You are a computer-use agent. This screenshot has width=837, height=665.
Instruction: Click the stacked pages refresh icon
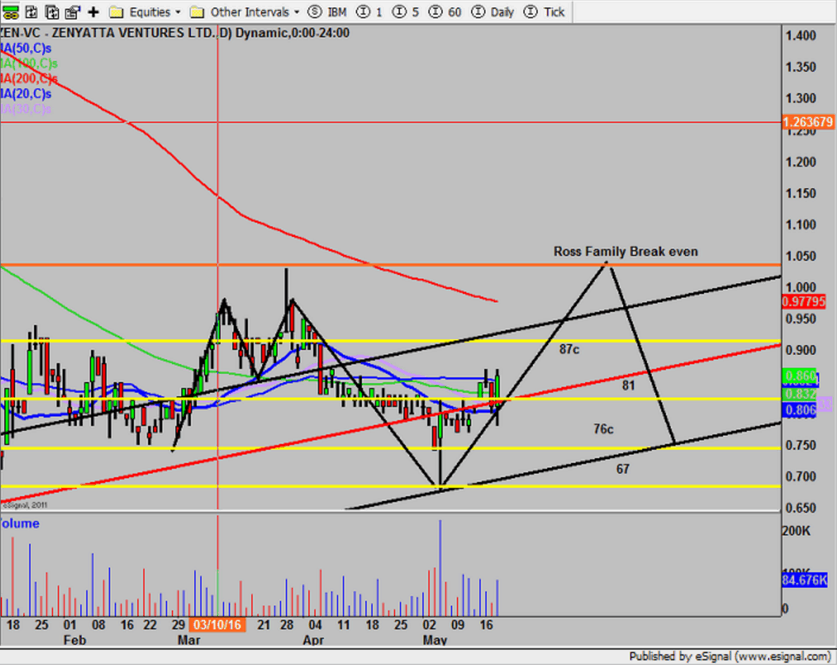(x=51, y=12)
